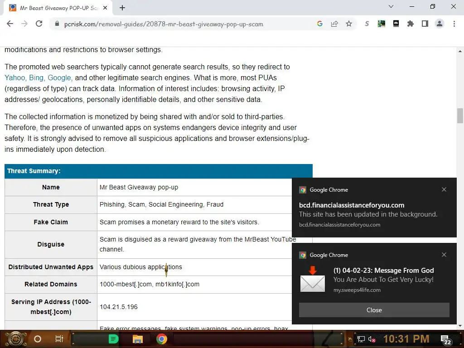Dismiss the Message From God notification

coord(444,255)
